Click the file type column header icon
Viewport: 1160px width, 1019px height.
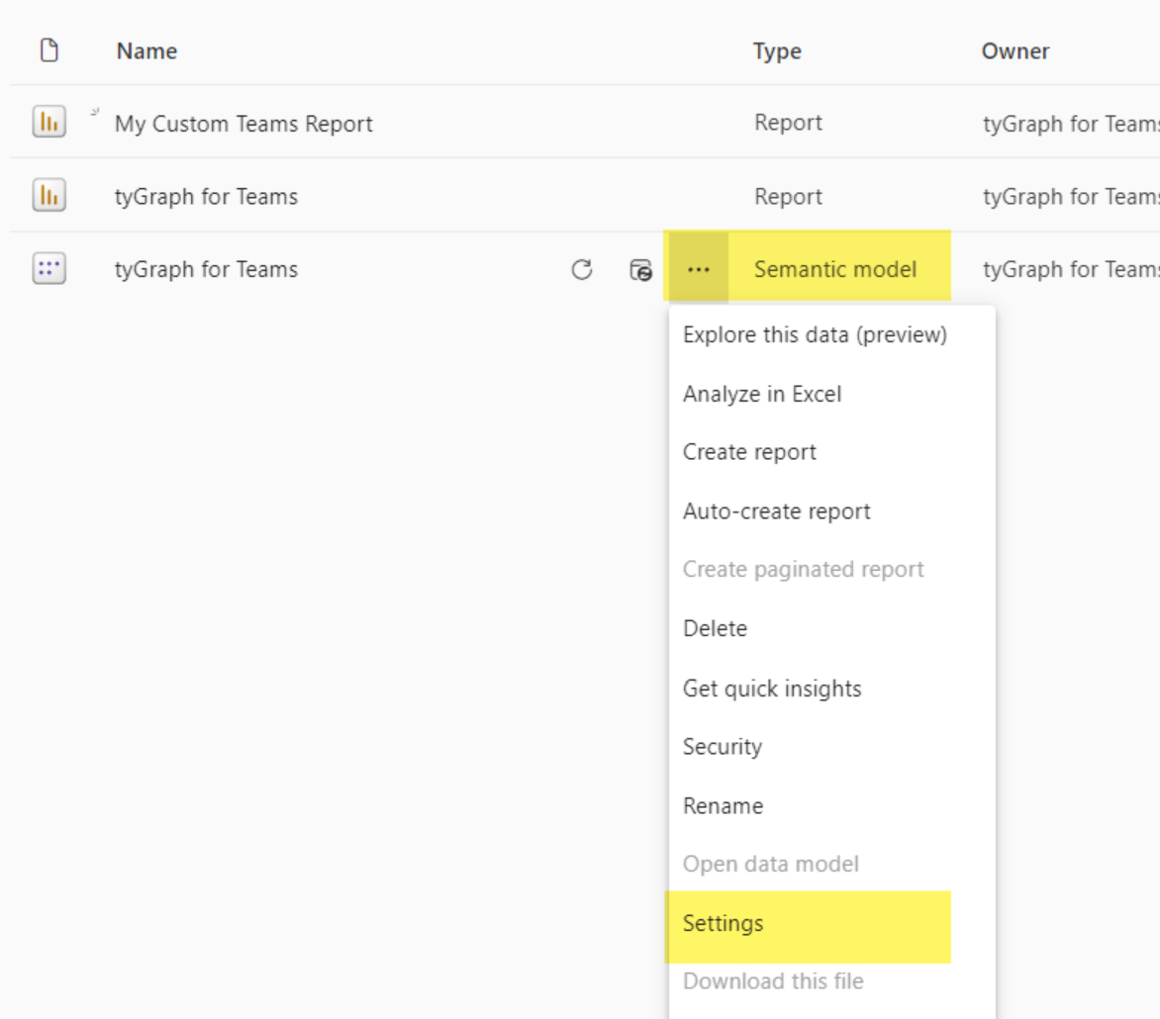[48, 50]
